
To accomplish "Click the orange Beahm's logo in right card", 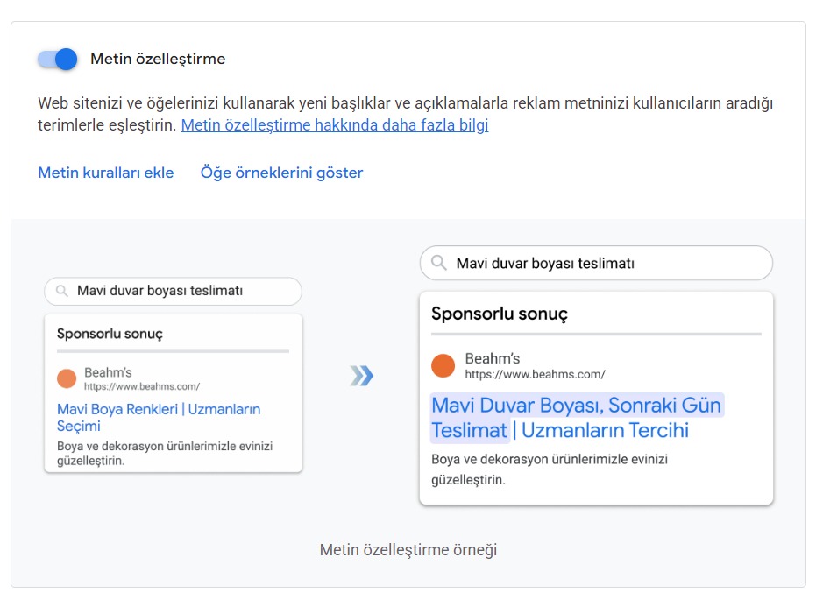I will [443, 365].
